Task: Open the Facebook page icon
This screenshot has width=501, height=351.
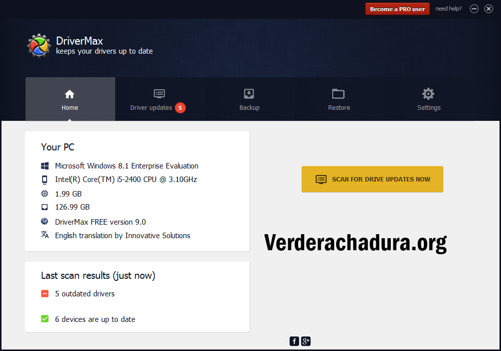Action: click(x=294, y=341)
